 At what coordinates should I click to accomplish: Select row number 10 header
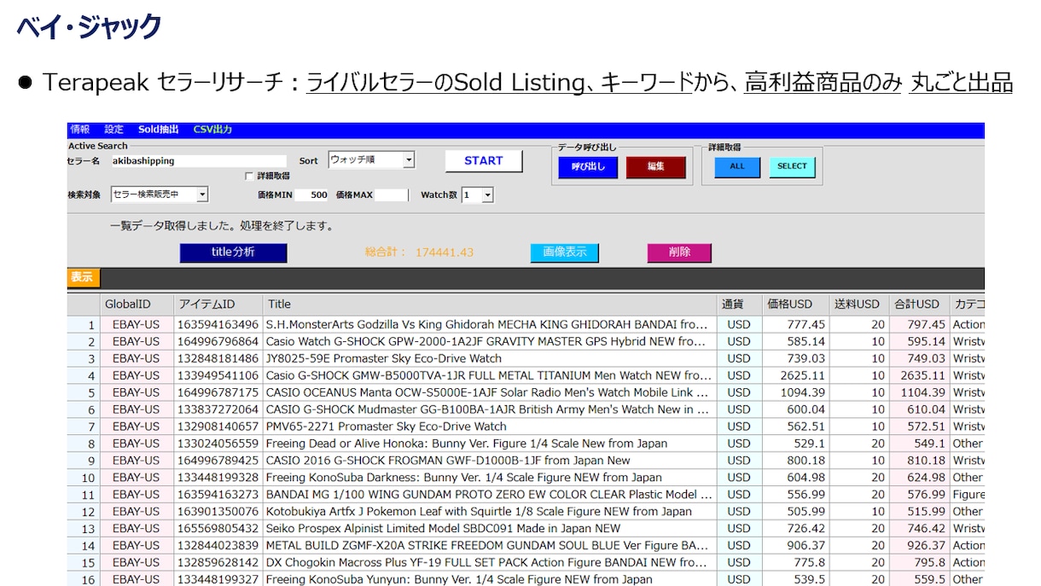(84, 478)
